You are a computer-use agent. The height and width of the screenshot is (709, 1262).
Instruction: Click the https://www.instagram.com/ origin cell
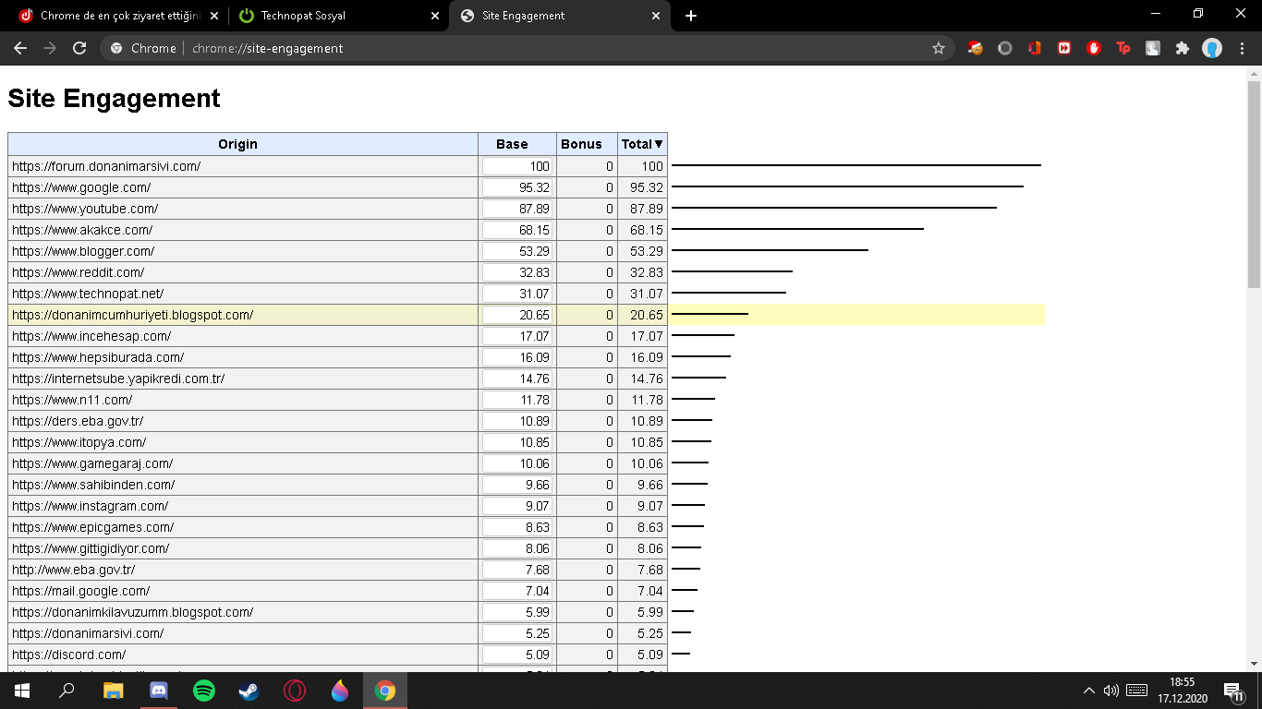pyautogui.click(x=243, y=506)
